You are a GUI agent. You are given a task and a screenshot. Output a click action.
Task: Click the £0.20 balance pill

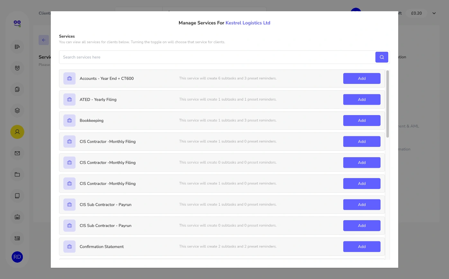point(416,13)
